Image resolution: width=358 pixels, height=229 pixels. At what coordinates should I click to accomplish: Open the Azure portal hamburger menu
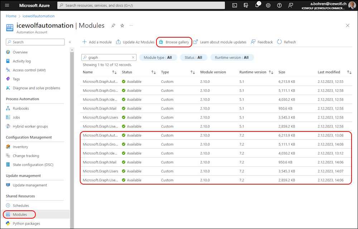click(7, 5)
